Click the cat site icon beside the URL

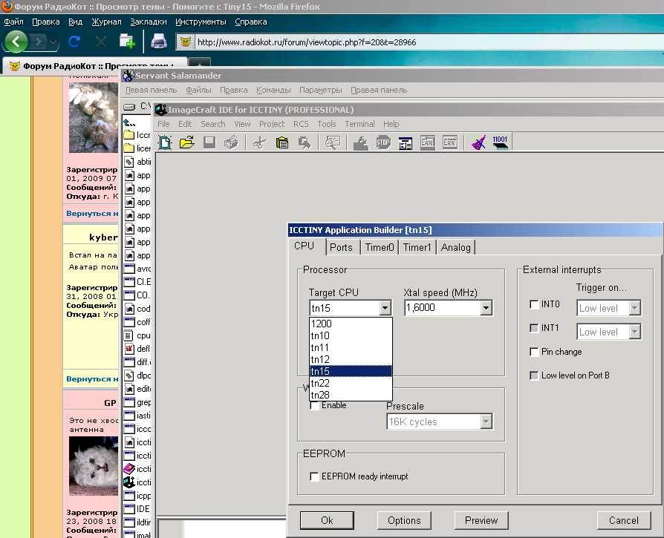point(185,42)
